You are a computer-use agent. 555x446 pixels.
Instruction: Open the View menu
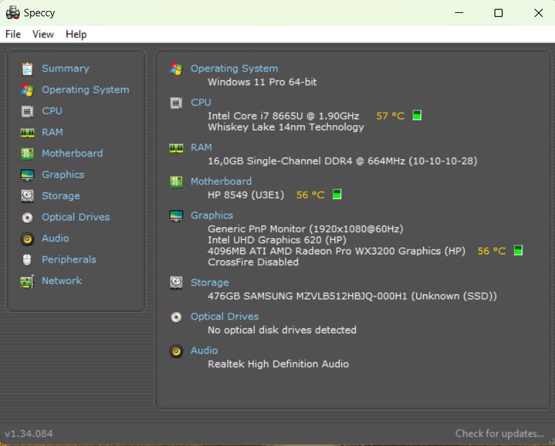43,34
